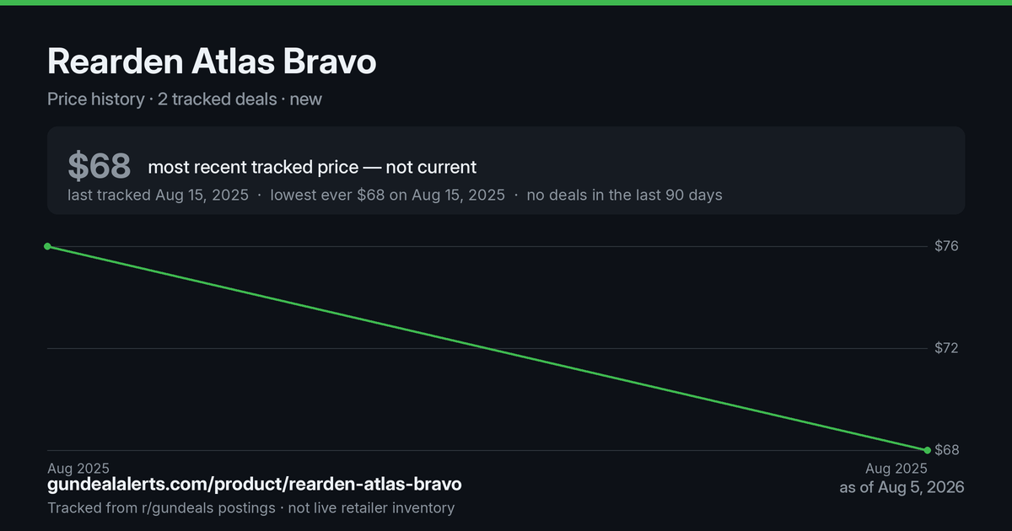Image resolution: width=1012 pixels, height=531 pixels.
Task: Click the right Aug 2025 x-axis label
Action: [x=896, y=468]
